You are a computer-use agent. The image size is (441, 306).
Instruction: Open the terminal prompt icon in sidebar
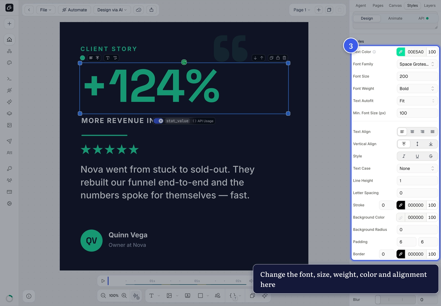9,79
